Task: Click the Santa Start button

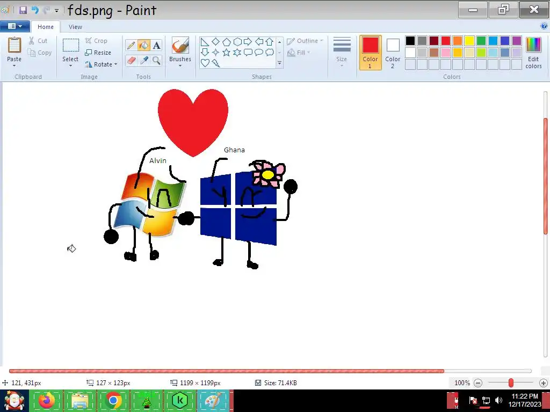Action: coord(14,401)
